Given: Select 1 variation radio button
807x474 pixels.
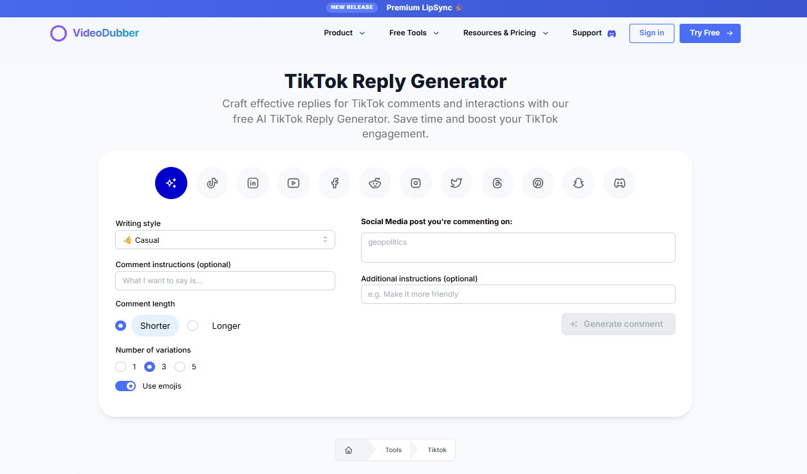Looking at the screenshot, I should click(120, 367).
